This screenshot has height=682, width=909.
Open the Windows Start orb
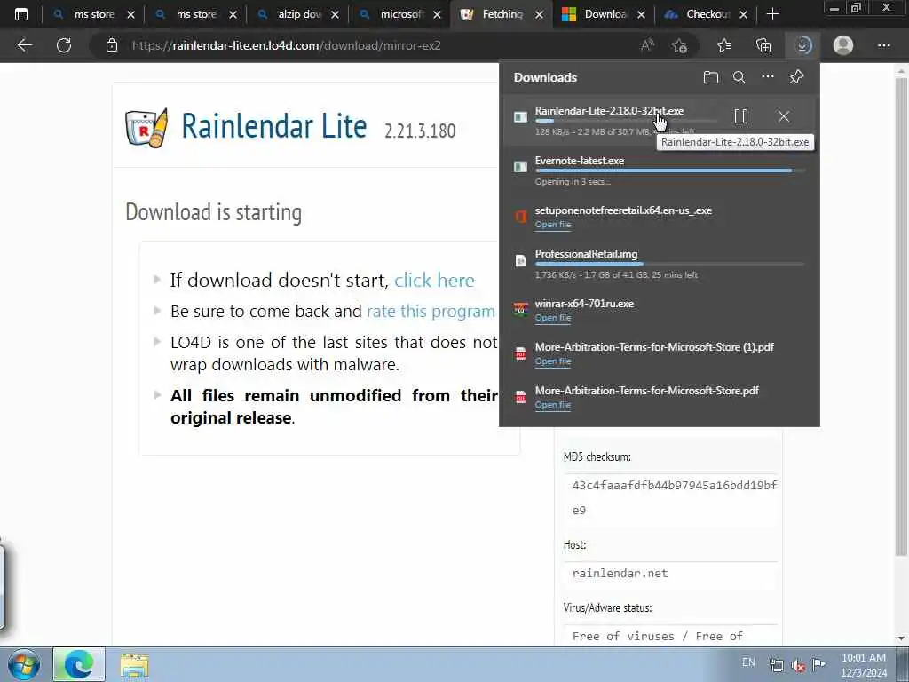tap(24, 664)
